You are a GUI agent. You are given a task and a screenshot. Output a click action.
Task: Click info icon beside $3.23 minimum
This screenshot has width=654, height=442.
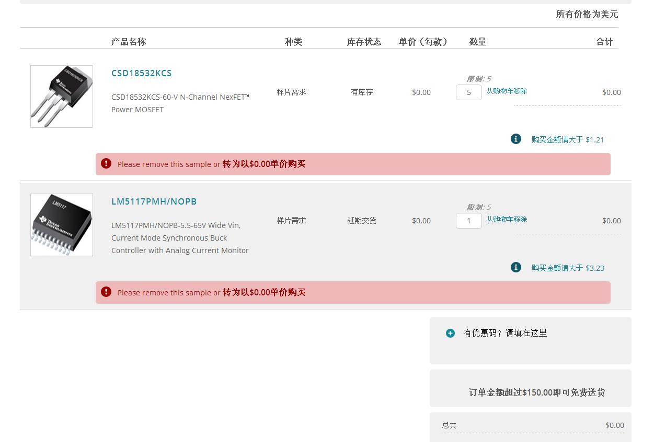(516, 267)
